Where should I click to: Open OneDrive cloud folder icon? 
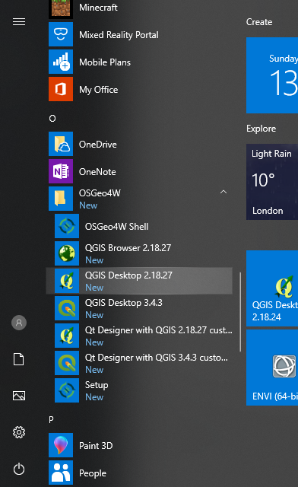coord(61,144)
